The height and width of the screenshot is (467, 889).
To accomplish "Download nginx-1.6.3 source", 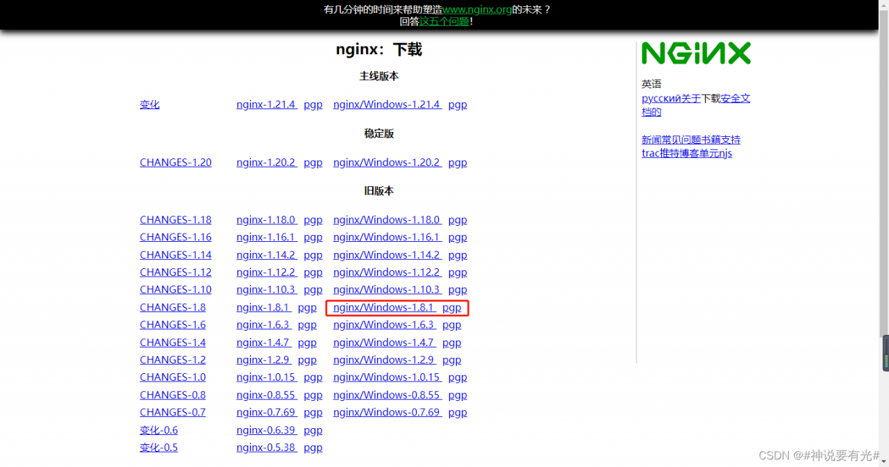I will pyautogui.click(x=264, y=325).
